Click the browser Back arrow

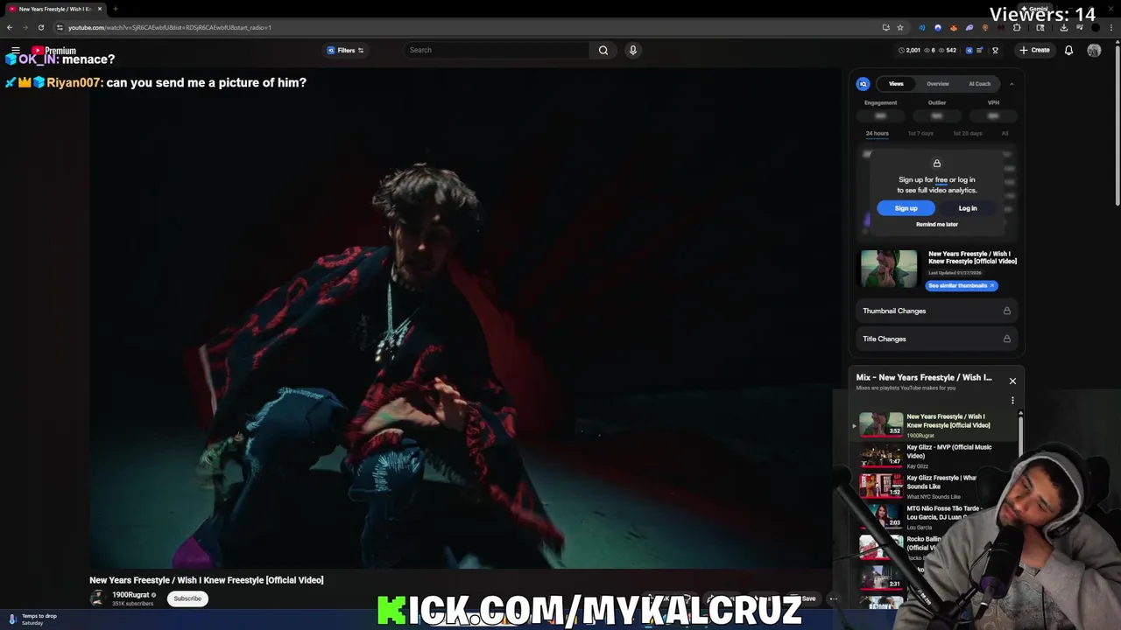pyautogui.click(x=10, y=27)
